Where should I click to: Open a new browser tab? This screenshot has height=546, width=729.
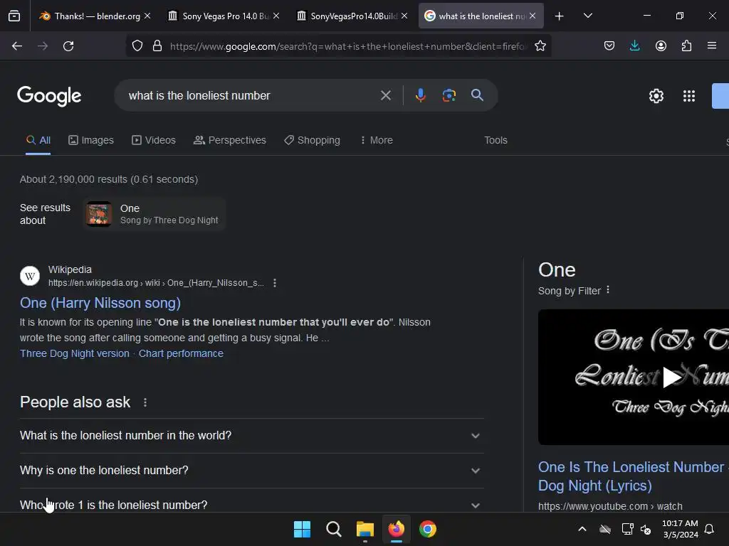coord(559,16)
